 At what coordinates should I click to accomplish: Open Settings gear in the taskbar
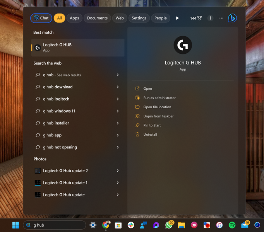click(x=93, y=225)
